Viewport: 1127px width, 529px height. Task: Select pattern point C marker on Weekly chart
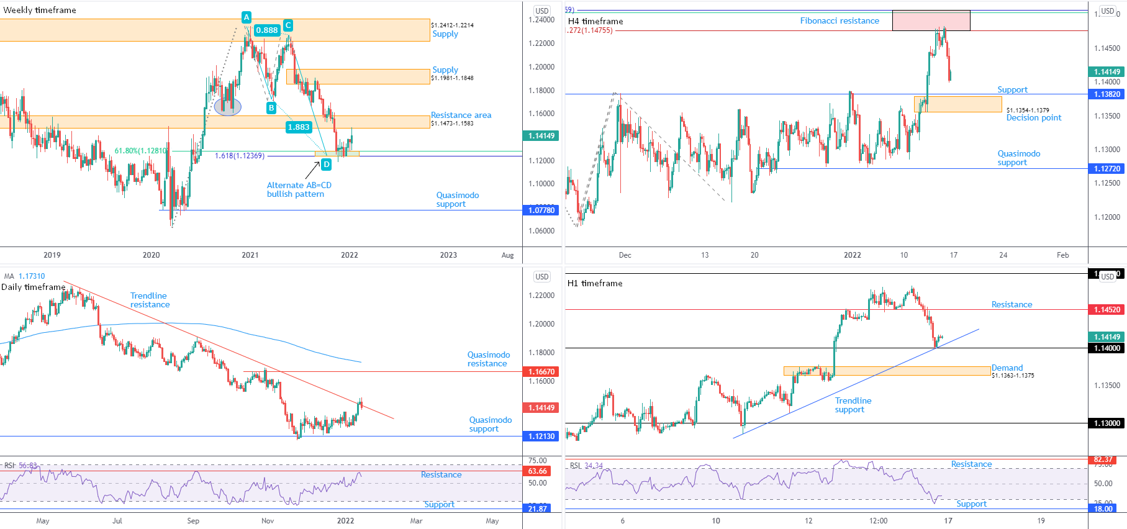(288, 25)
